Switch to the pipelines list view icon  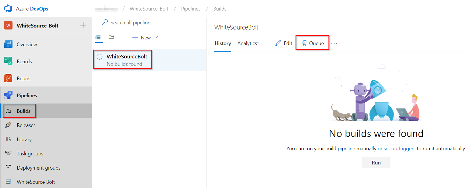98,37
